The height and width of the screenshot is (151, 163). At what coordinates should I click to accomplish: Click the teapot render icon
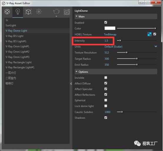(x=56, y=11)
